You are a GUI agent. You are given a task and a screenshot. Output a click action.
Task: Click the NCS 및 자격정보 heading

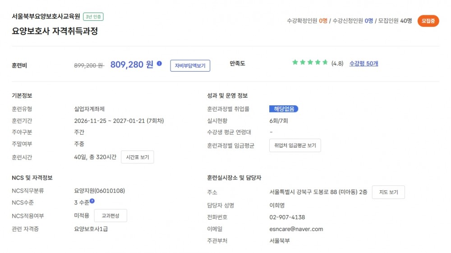click(x=32, y=178)
